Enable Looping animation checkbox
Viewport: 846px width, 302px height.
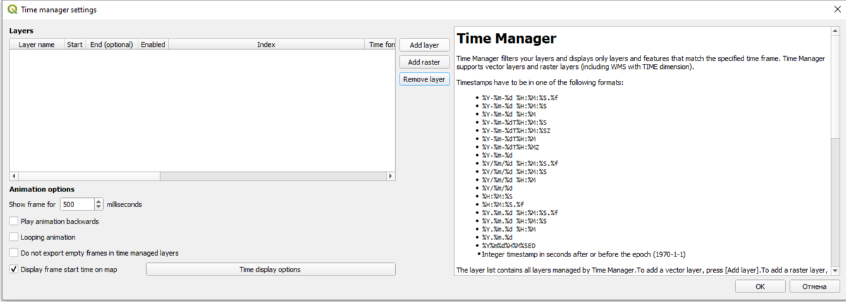coord(14,238)
